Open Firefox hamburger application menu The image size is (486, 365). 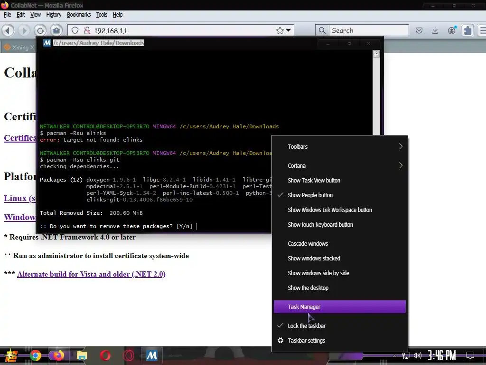tap(483, 30)
